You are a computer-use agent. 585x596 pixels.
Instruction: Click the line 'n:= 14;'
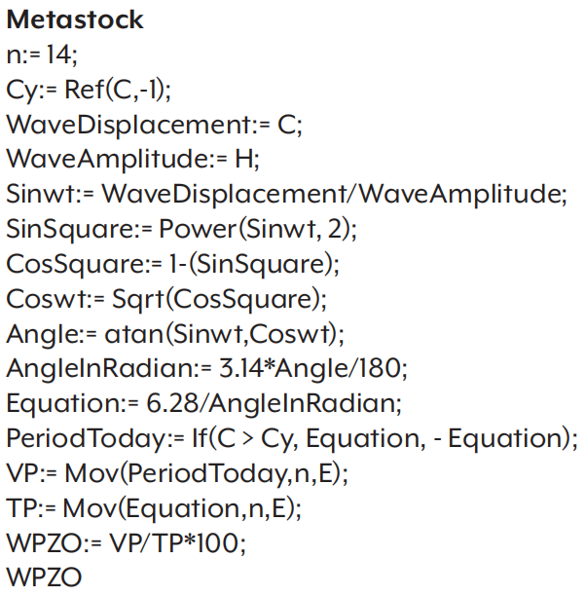coord(42,55)
